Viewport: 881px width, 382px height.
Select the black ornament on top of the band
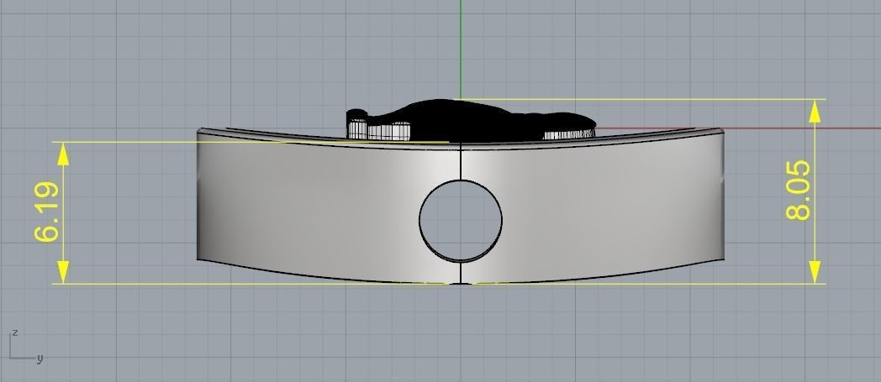[x=471, y=120]
